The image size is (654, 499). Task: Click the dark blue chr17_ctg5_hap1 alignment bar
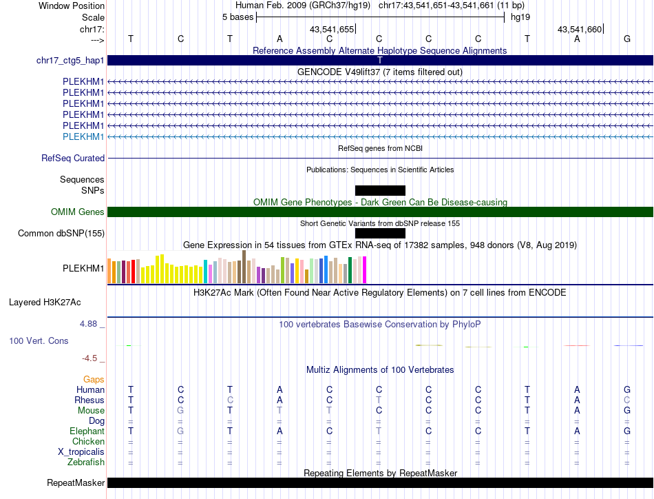(380, 61)
